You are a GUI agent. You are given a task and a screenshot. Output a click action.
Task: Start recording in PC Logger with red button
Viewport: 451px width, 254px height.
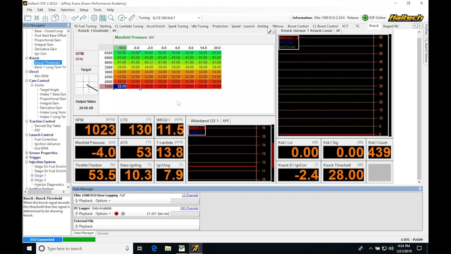(116, 214)
